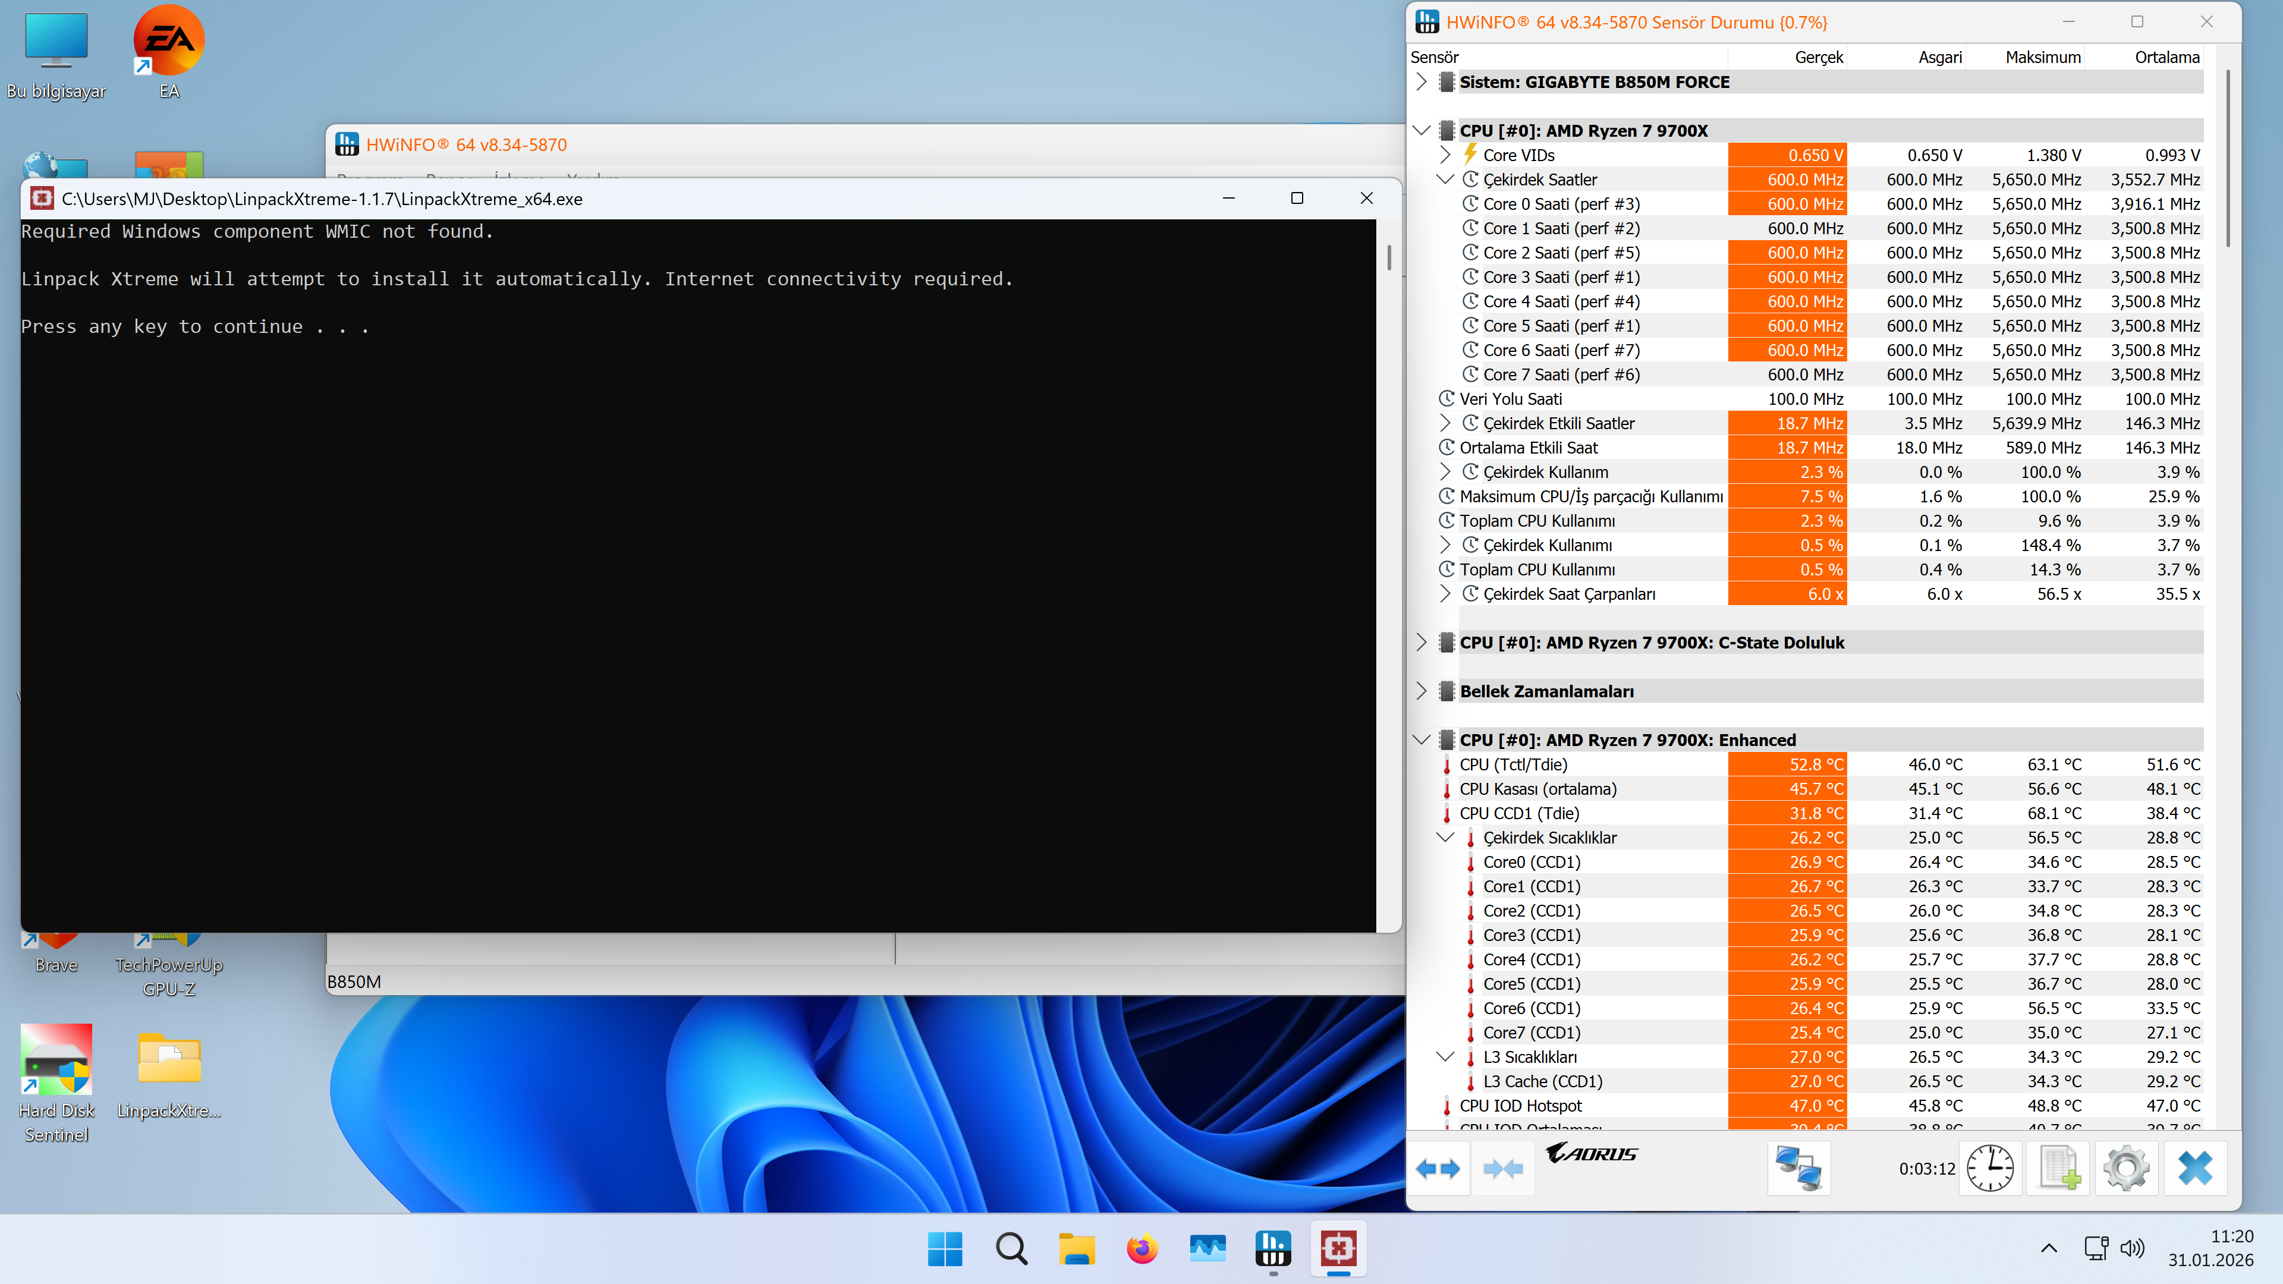
Task: Click the blue expand-layout arrows in the HWiNFO sensor toolbar
Action: point(1438,1169)
